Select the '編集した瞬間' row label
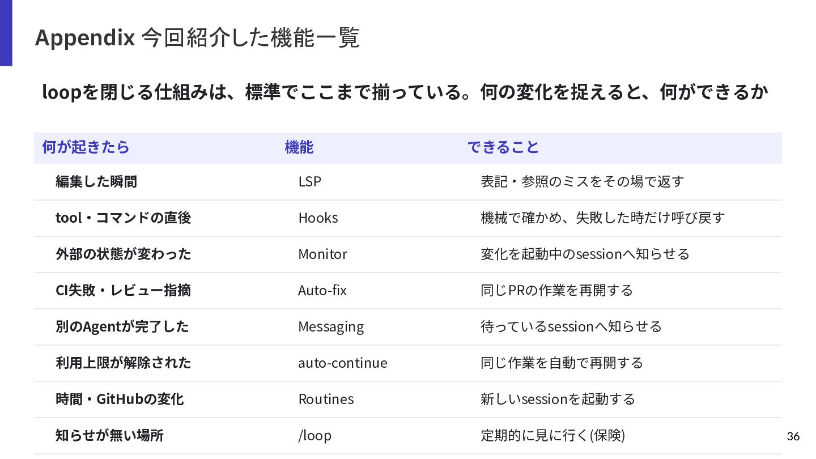 (96, 182)
